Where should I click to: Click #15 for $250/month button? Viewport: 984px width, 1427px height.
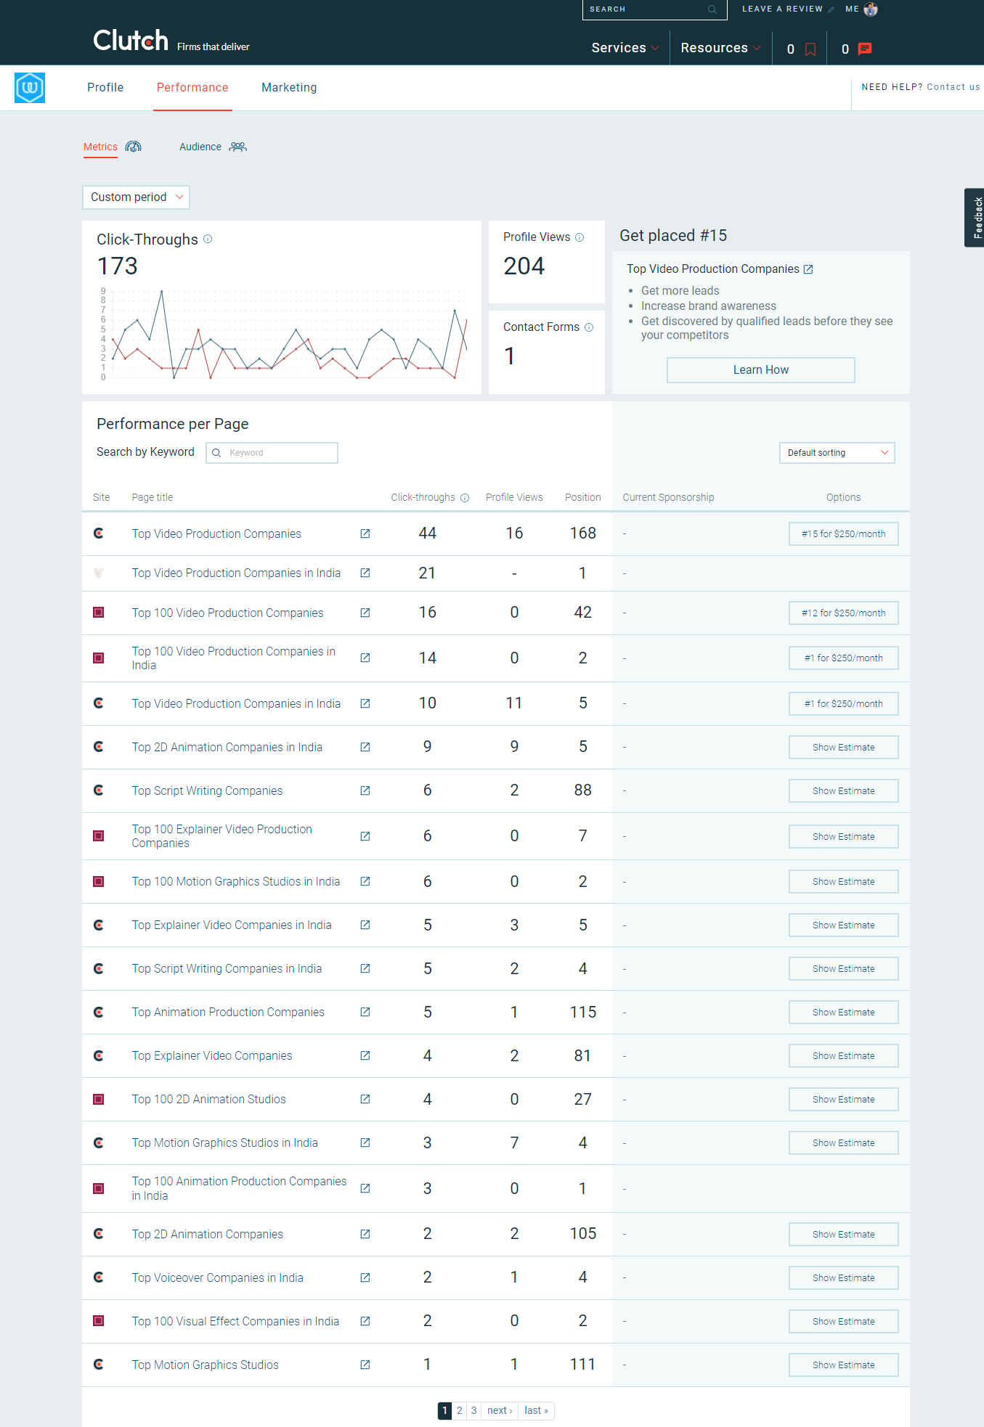coord(843,534)
